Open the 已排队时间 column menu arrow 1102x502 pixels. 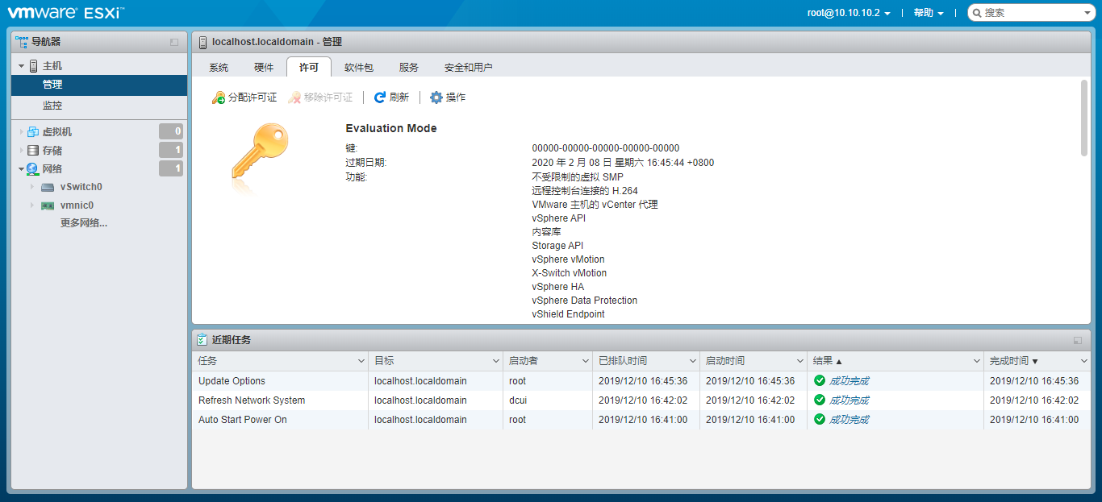tap(693, 361)
